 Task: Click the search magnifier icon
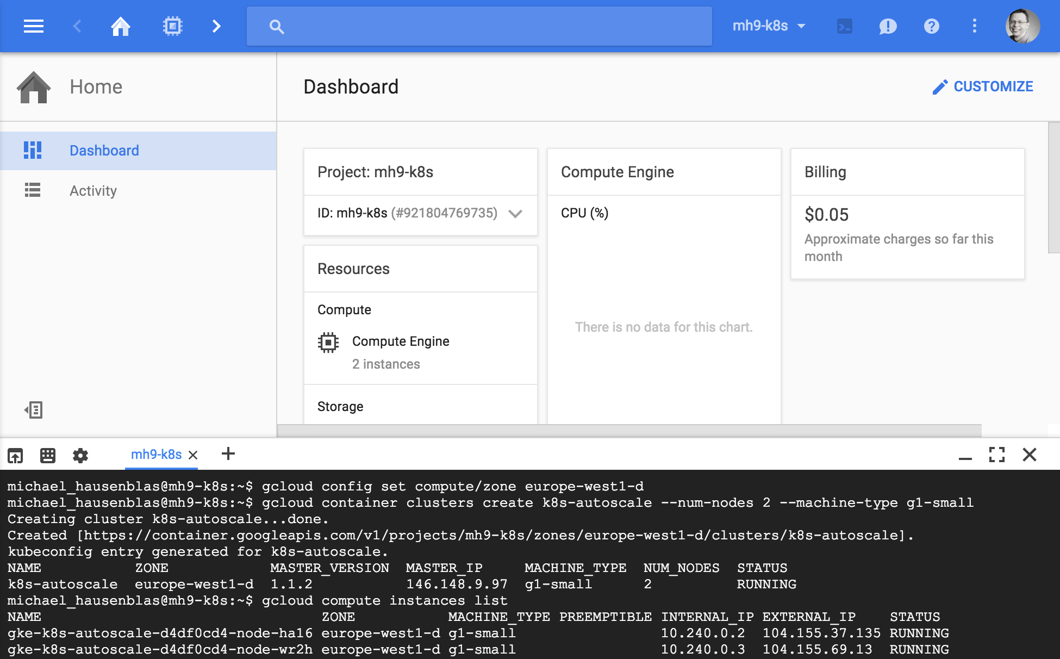coord(277,27)
